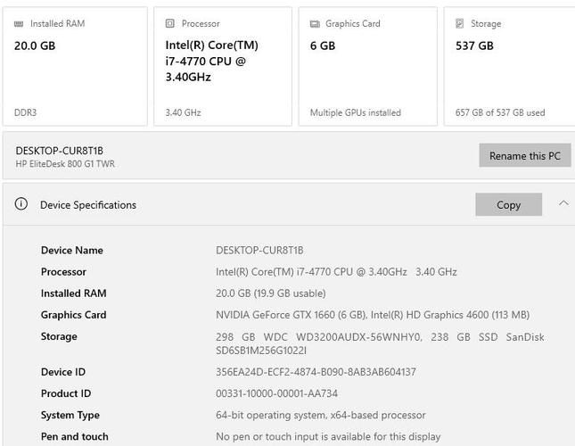Click the Storage drive icon
The width and height of the screenshot is (575, 446).
[x=459, y=23]
